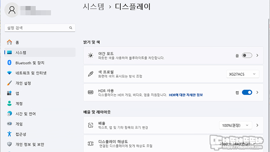Turn off the HDR 사용 switch
The width and height of the screenshot is (270, 152).
click(247, 92)
